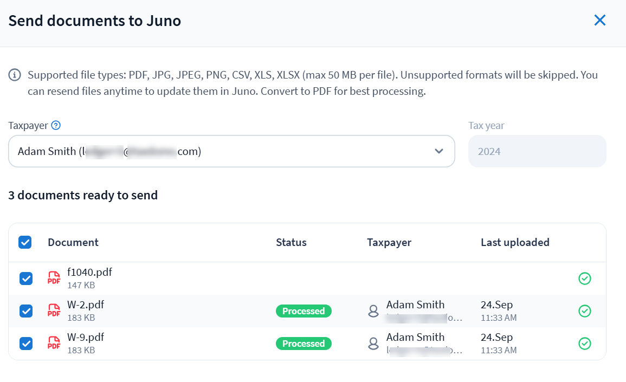626x382 pixels.
Task: Click green check circle on W-2.pdf row
Action: point(584,311)
